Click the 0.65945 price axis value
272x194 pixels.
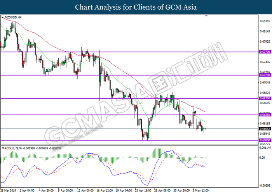(x=265, y=134)
